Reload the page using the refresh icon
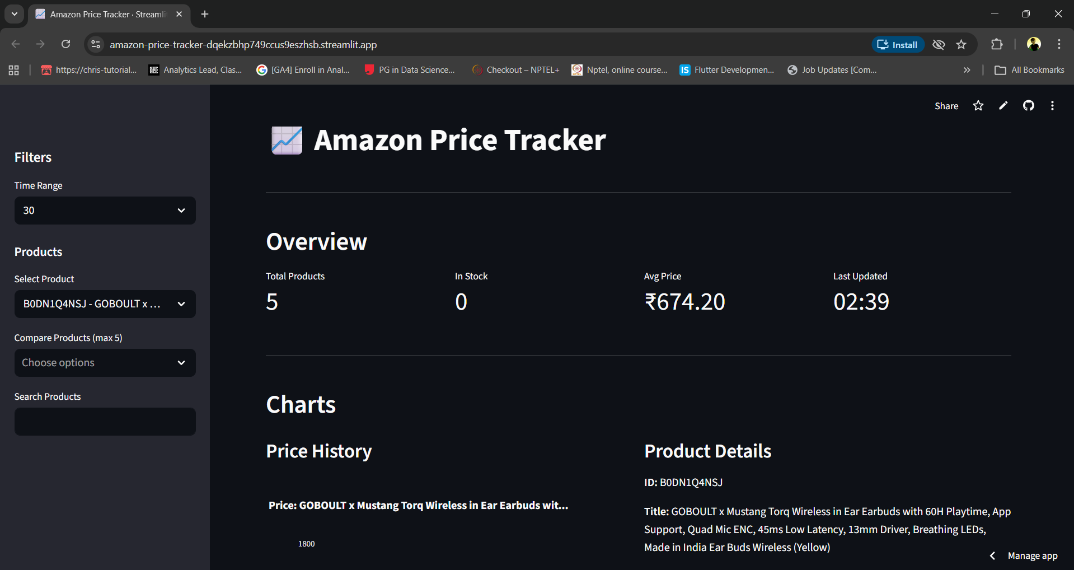The width and height of the screenshot is (1074, 570). tap(65, 44)
